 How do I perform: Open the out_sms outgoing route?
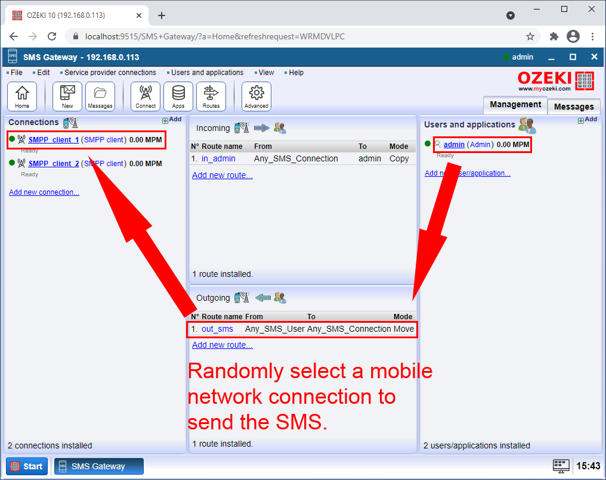pyautogui.click(x=217, y=329)
